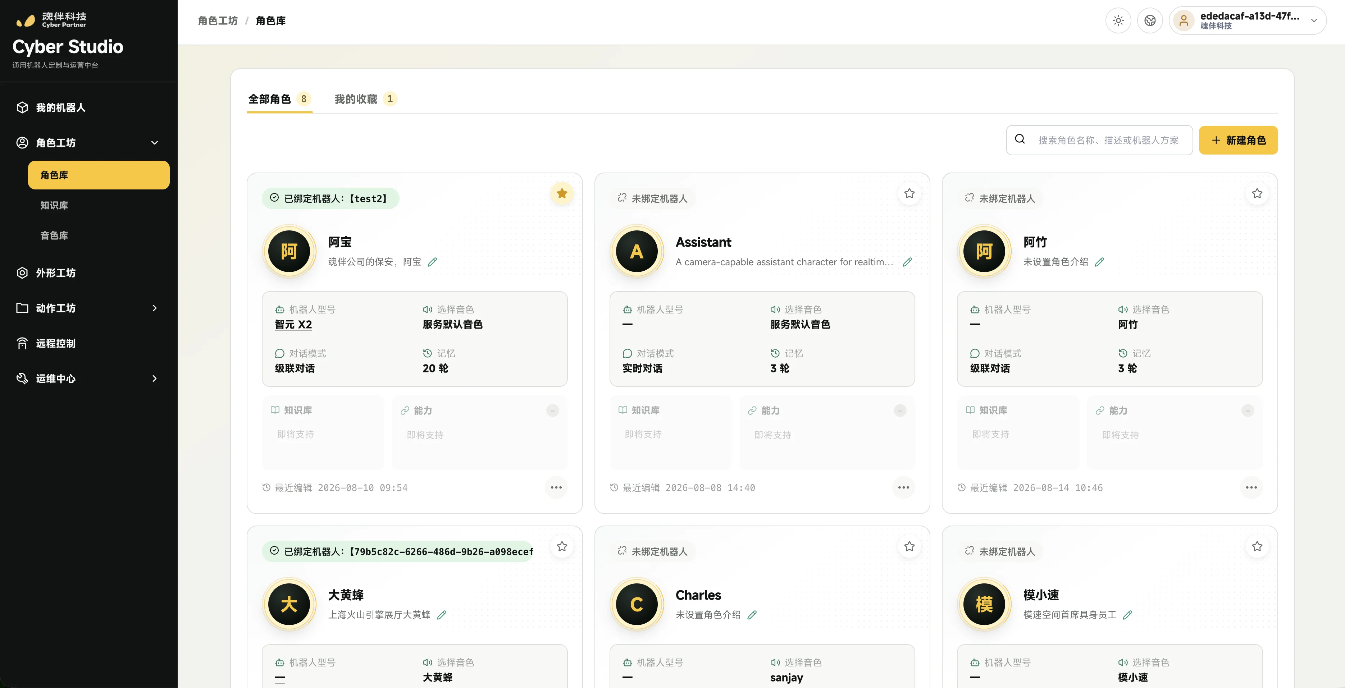Screen dimensions: 1345x688
Task: Focus the character search input field
Action: pos(1099,140)
